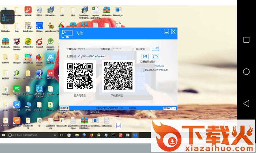Select the green 360 plus desktop icon
The height and width of the screenshot is (153, 256).
pos(28,43)
